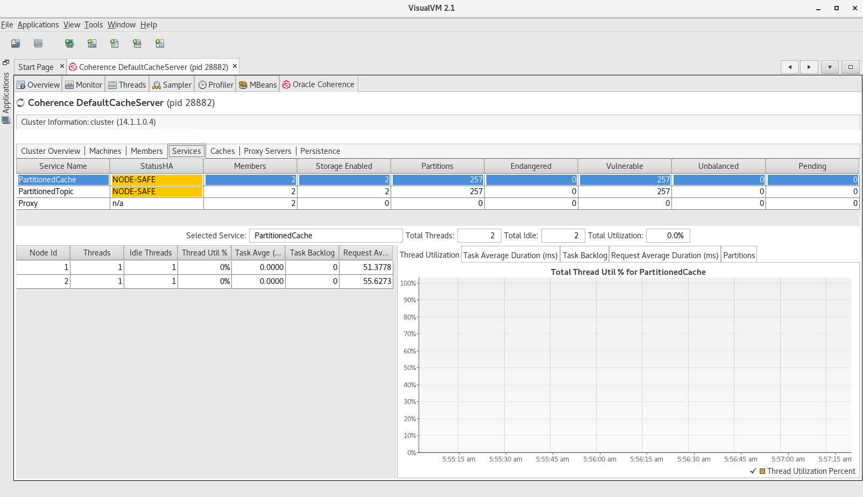
Task: Sort services by StatusHA column header
Action: (157, 166)
